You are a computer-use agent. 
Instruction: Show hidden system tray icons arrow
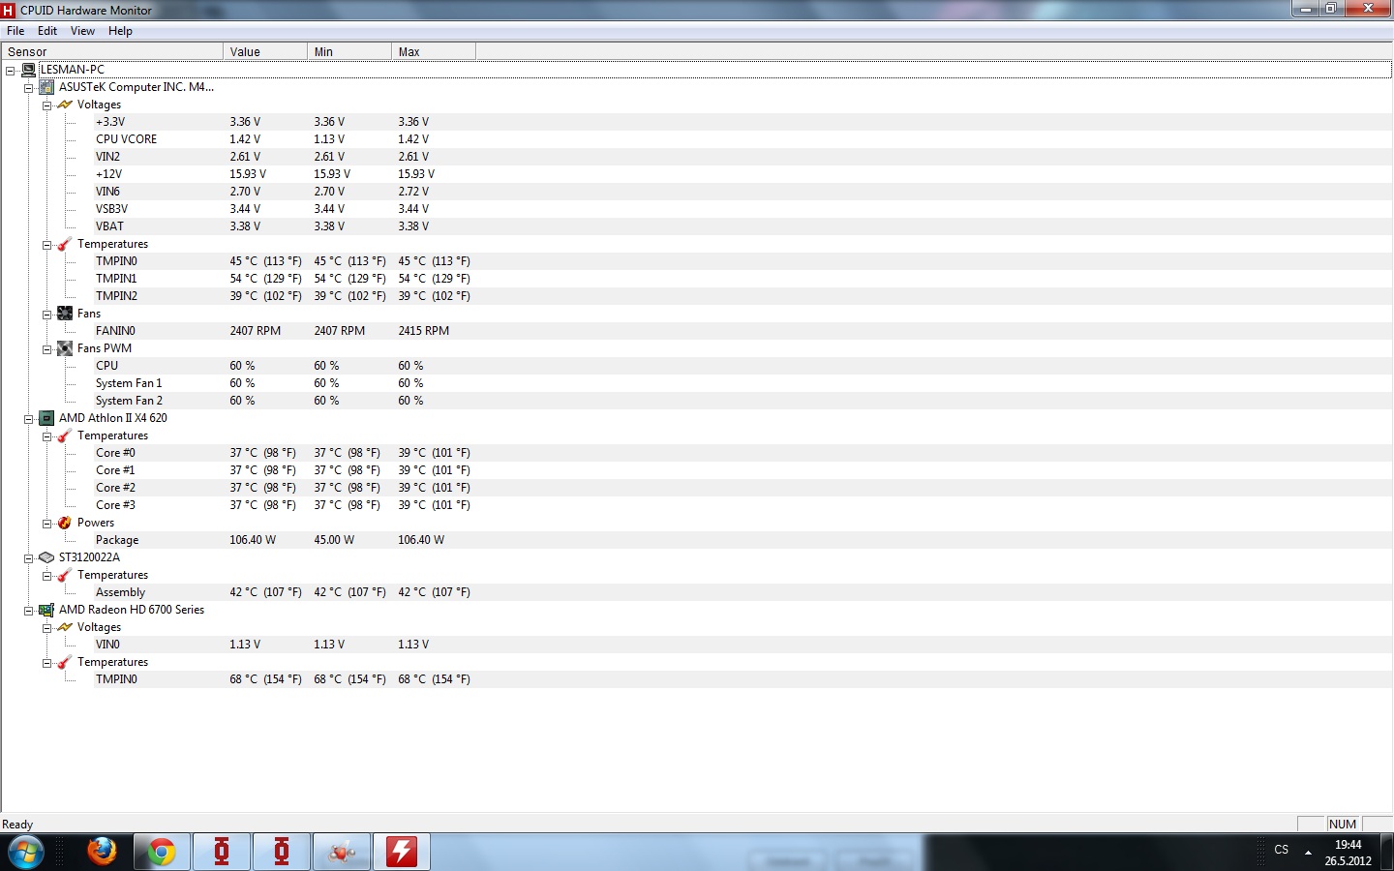[x=1308, y=853]
